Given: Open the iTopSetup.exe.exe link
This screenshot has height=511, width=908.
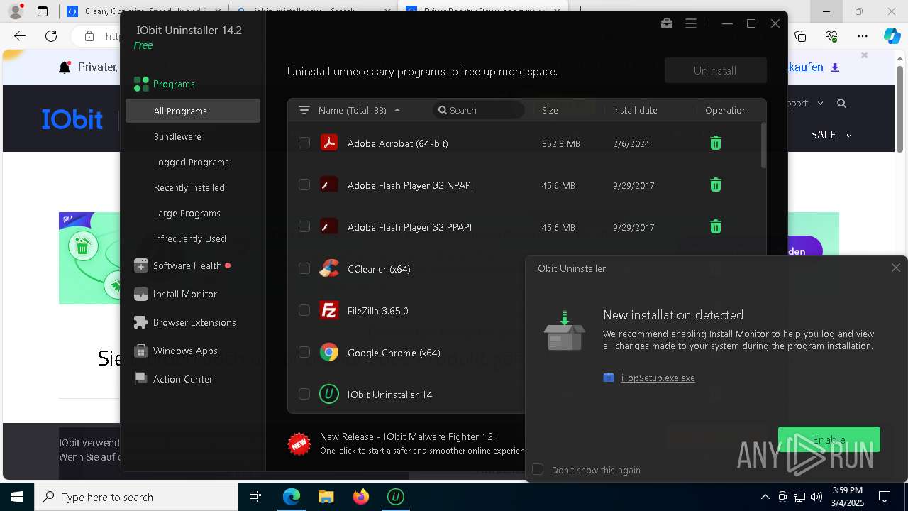Looking at the screenshot, I should [658, 378].
